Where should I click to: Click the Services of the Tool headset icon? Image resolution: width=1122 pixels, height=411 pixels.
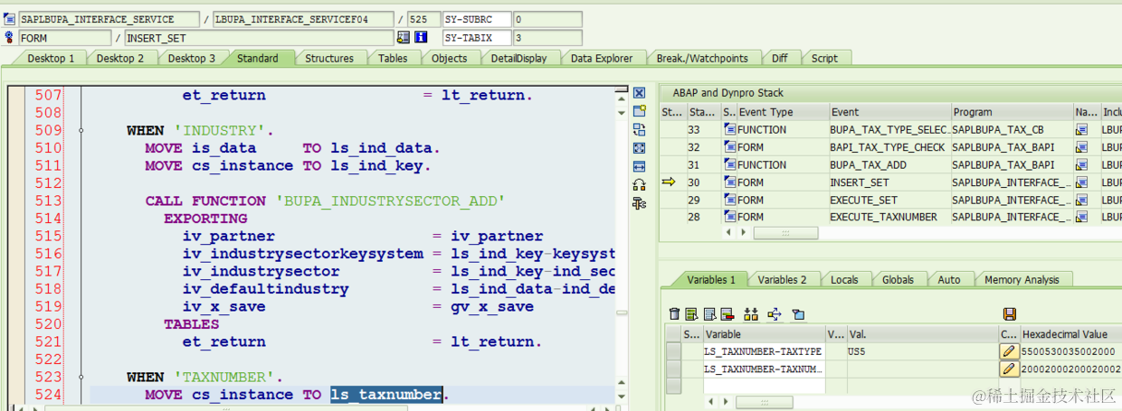[x=639, y=184]
